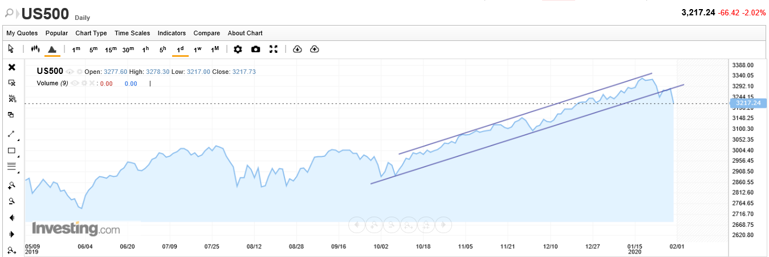Screen dimensions: 769x257
Task: Zoom in using left sidebar magnifier
Action: point(11,185)
